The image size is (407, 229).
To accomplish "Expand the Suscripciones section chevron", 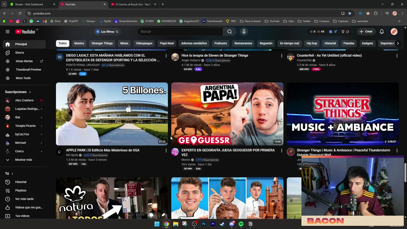I will tap(30, 92).
